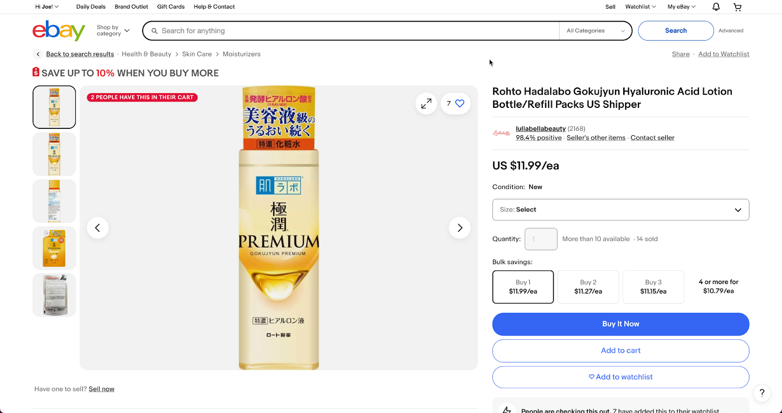
Task: Select the yellow refill pack thumbnail
Action: 54,248
